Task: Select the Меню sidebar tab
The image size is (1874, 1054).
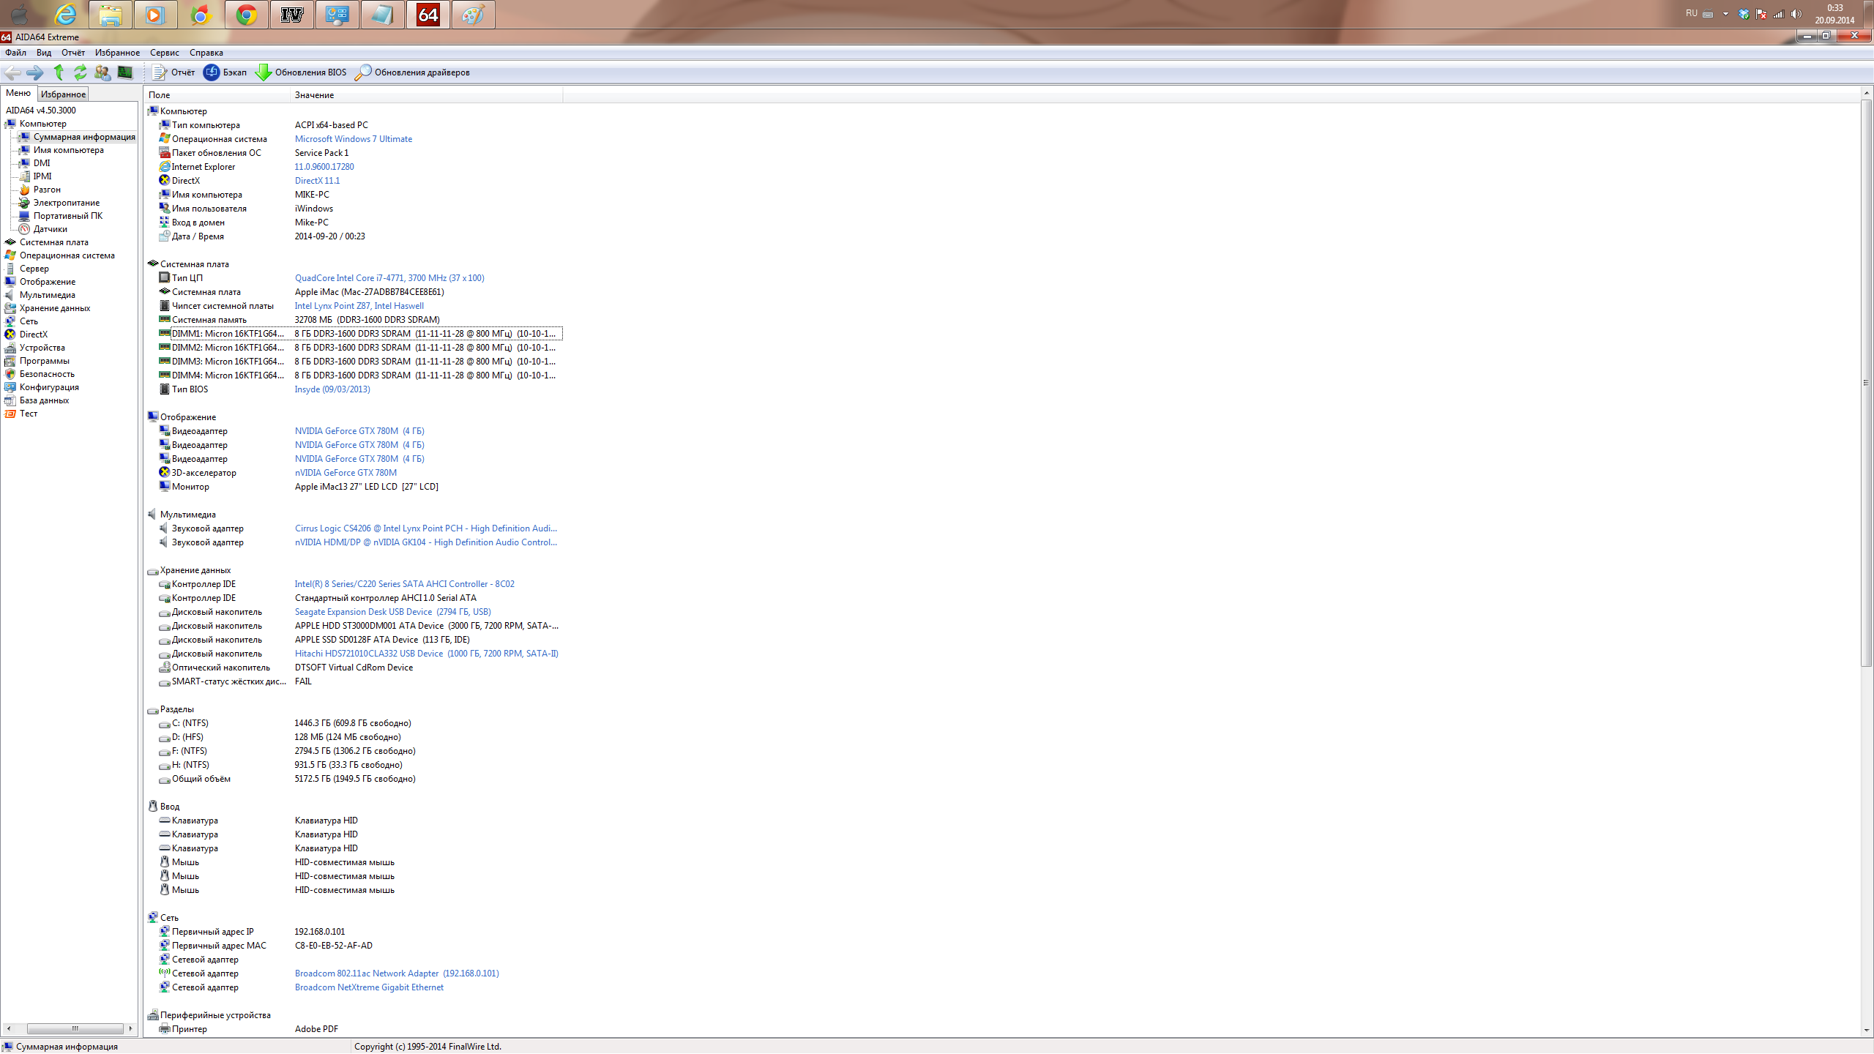Action: tap(18, 93)
